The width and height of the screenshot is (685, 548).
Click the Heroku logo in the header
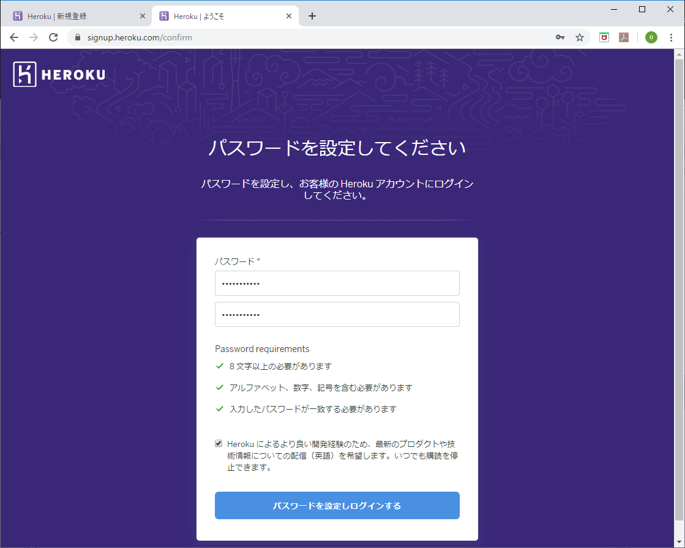click(59, 74)
